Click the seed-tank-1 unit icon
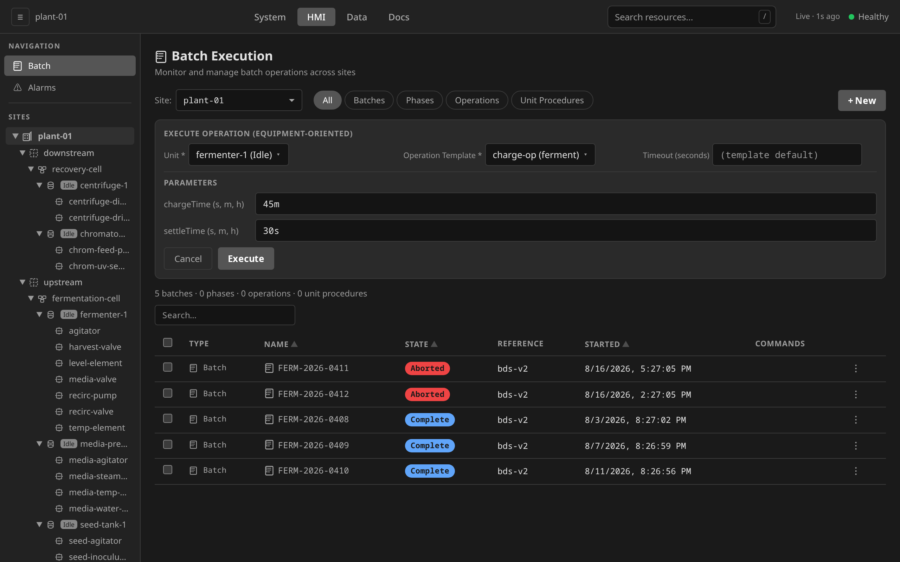The height and width of the screenshot is (562, 900). pos(51,524)
